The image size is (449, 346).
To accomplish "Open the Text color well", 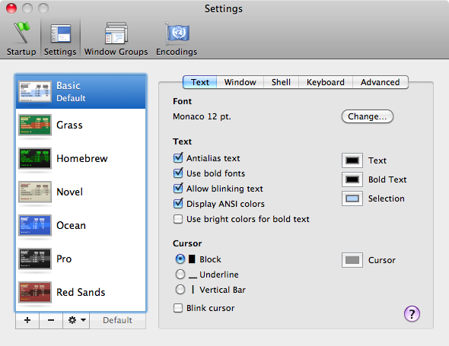I will tap(352, 160).
